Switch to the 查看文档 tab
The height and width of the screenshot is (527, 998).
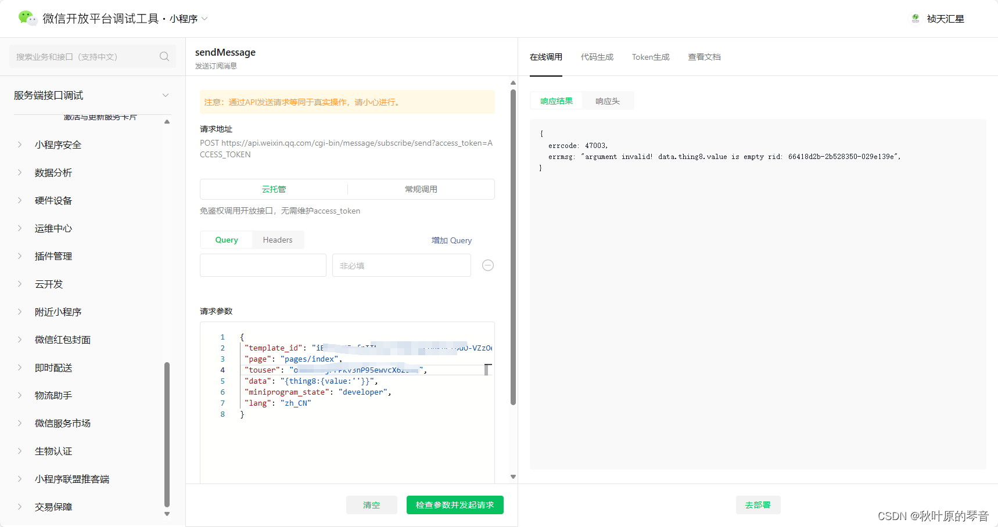704,57
